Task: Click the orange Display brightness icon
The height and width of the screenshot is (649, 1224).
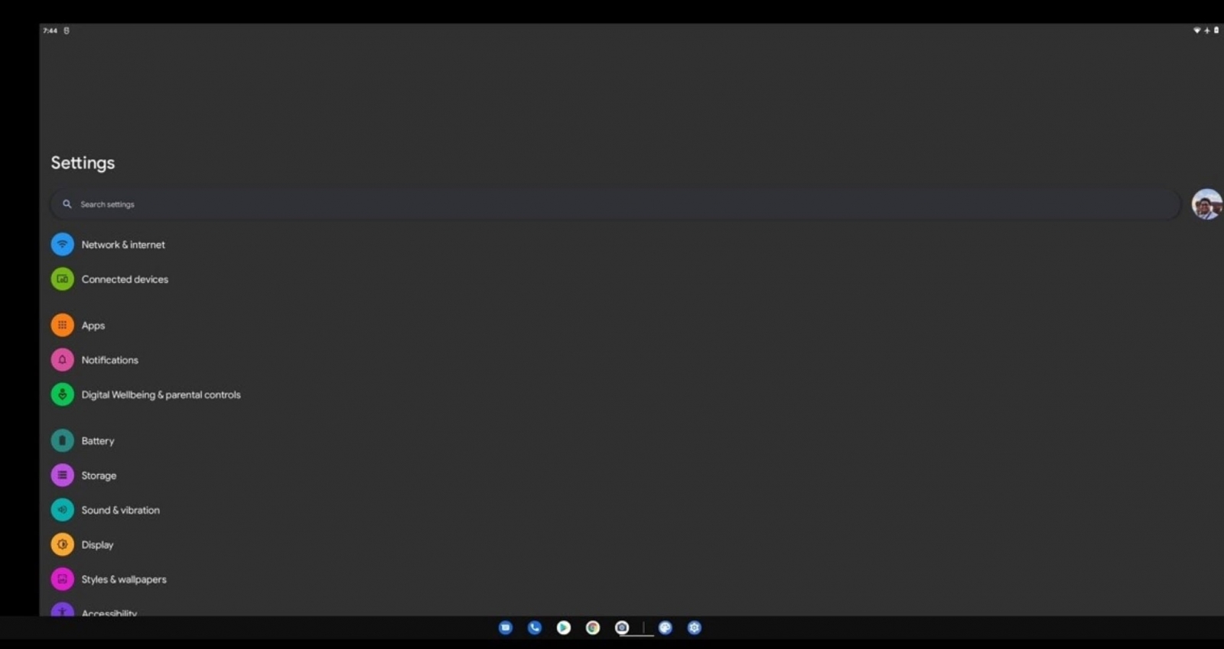Action: (62, 544)
